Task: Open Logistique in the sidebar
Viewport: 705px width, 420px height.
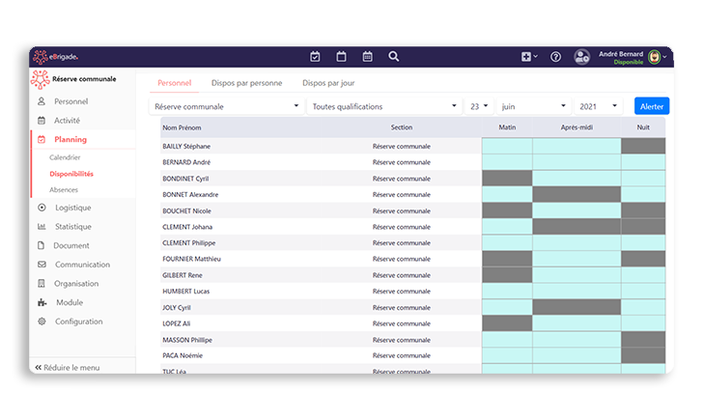Action: coord(72,208)
